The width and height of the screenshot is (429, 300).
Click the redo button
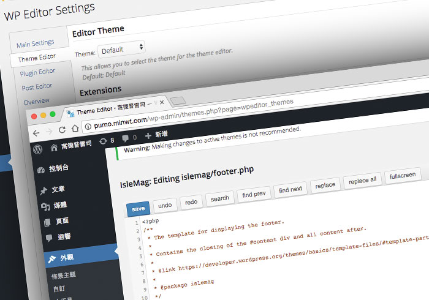click(x=191, y=201)
